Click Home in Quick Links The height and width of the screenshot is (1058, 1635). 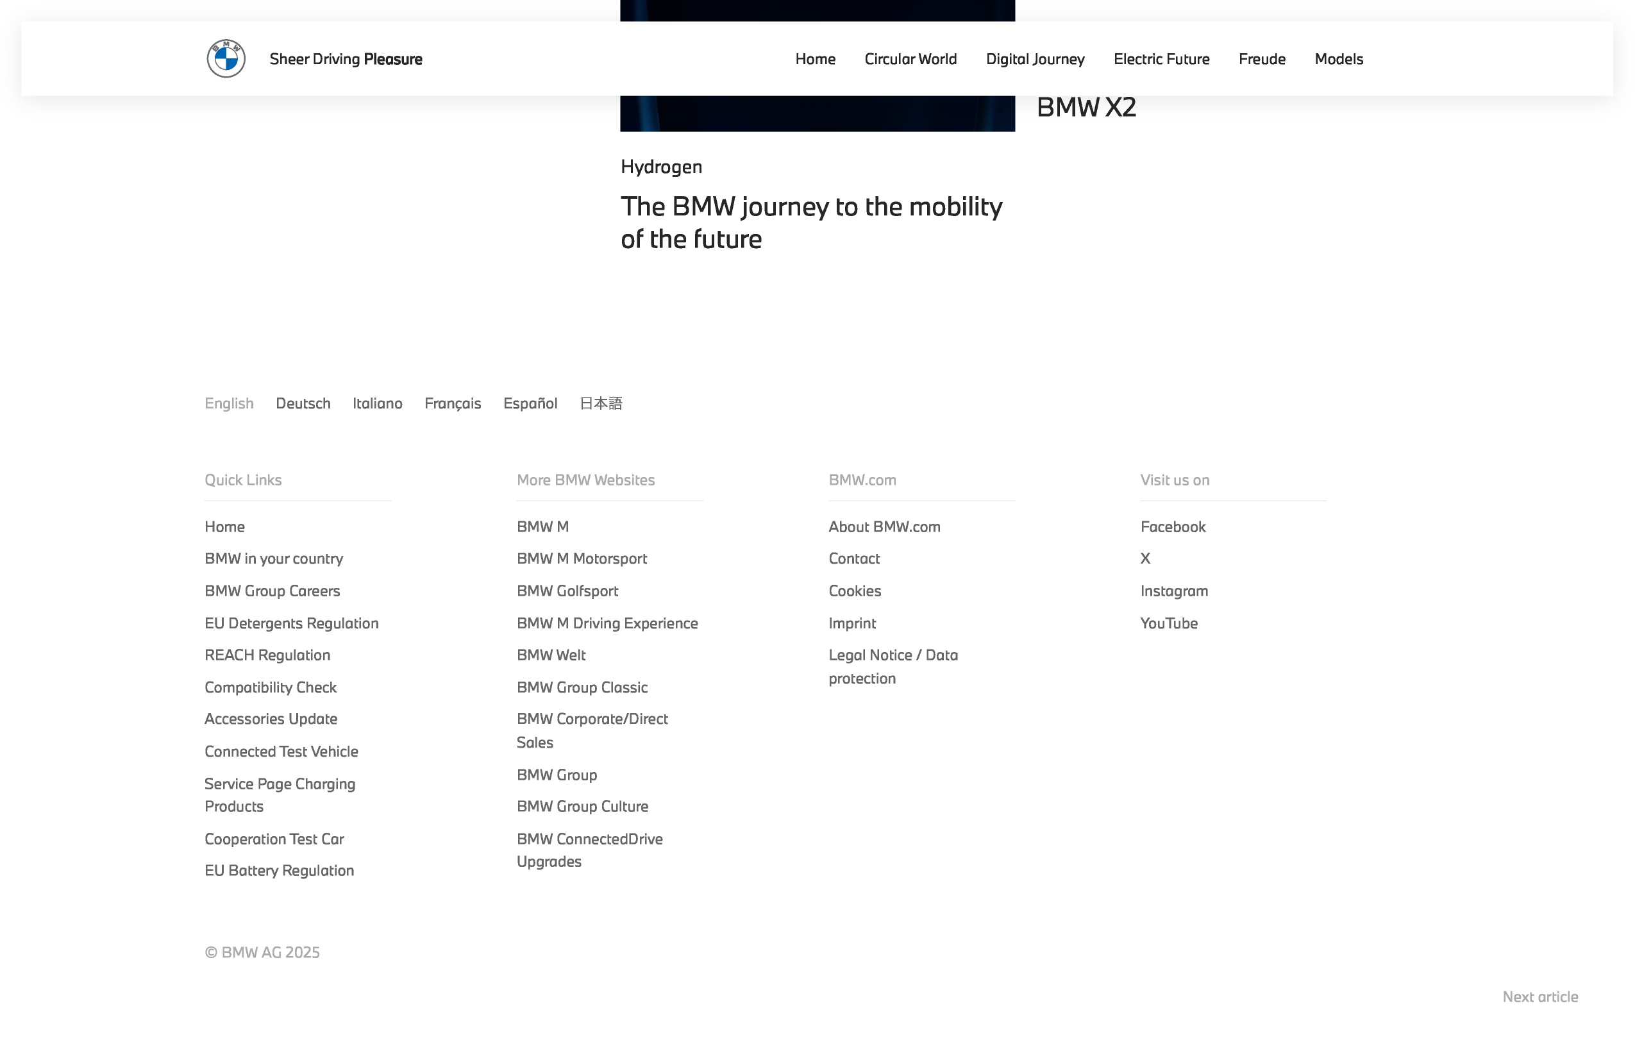pos(224,527)
